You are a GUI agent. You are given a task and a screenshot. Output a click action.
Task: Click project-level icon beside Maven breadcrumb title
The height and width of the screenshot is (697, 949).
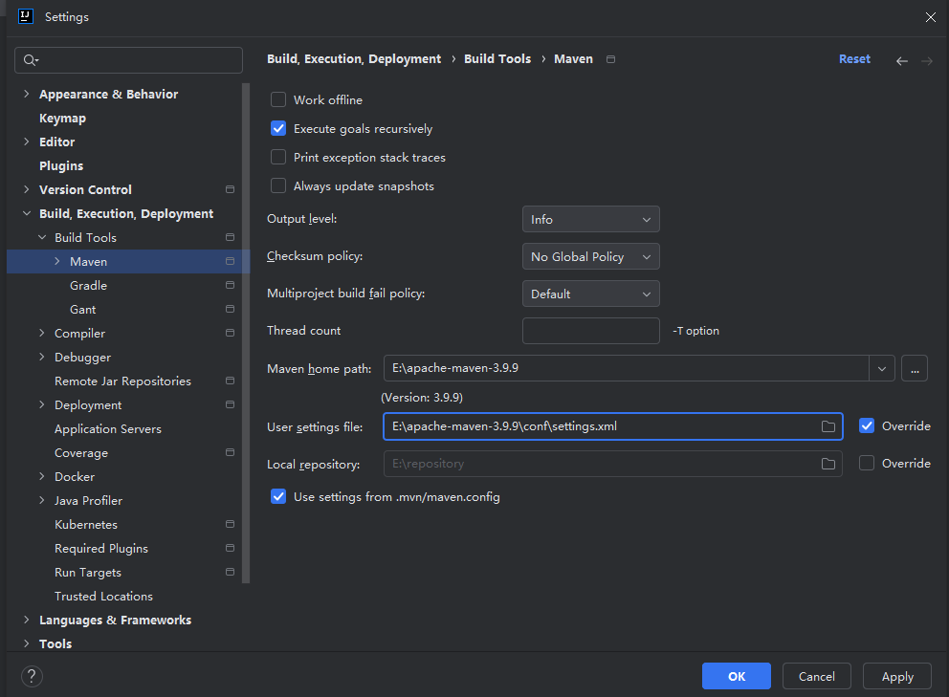pyautogui.click(x=611, y=59)
